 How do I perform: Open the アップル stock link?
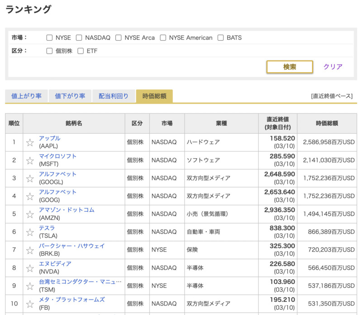(49, 138)
